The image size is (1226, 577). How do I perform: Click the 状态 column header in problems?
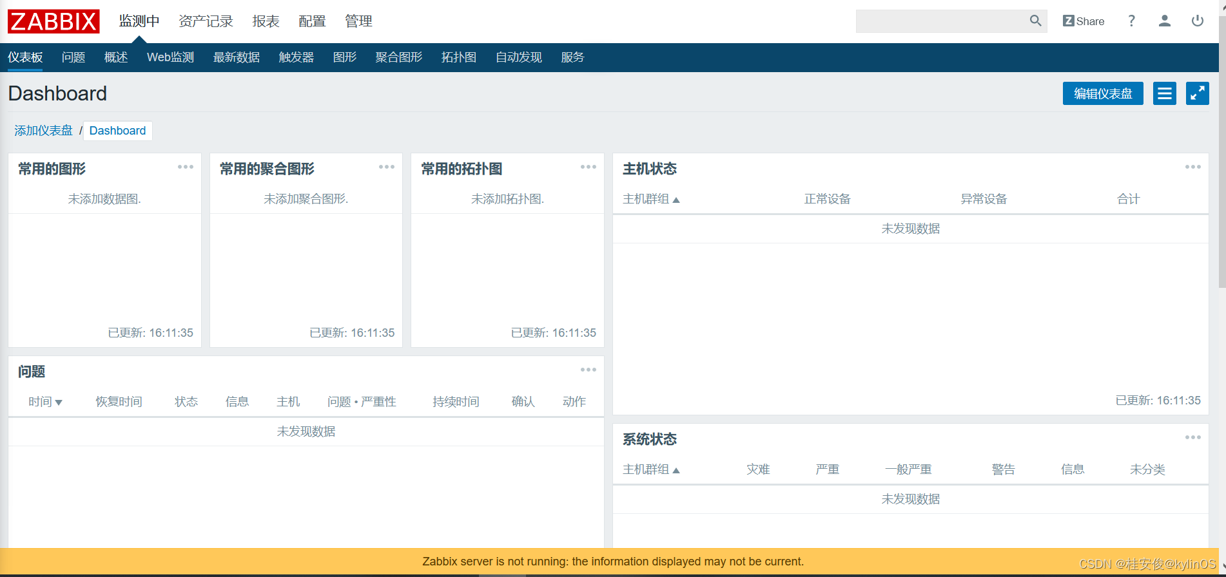(186, 402)
